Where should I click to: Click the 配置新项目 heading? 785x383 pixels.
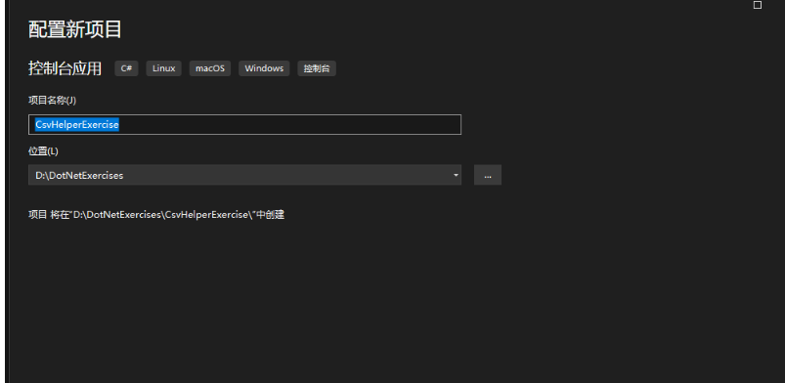coord(75,30)
